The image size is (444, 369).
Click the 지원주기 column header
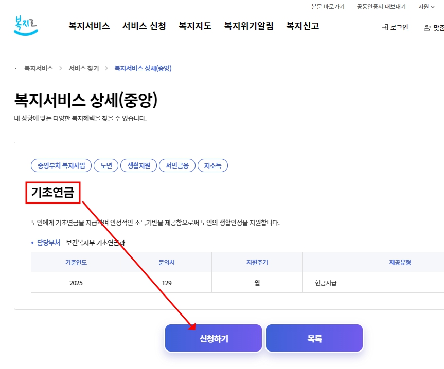(x=257, y=263)
